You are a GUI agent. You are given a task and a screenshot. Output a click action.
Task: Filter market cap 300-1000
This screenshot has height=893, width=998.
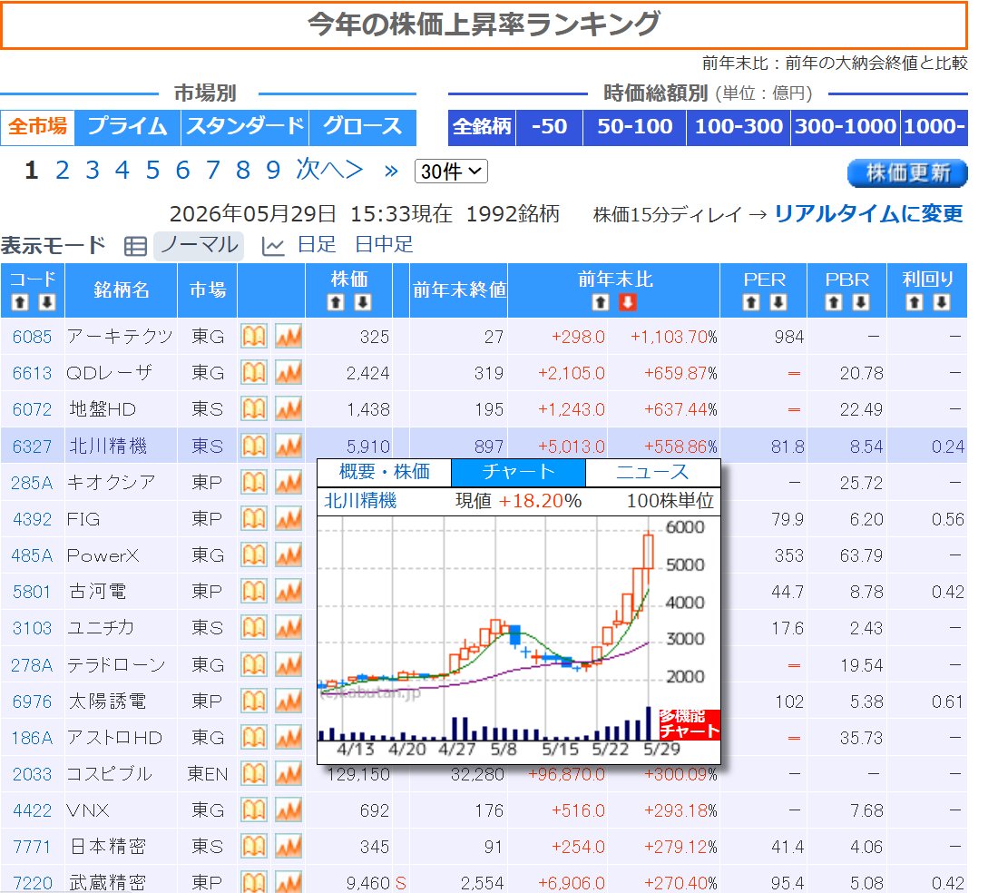[846, 127]
